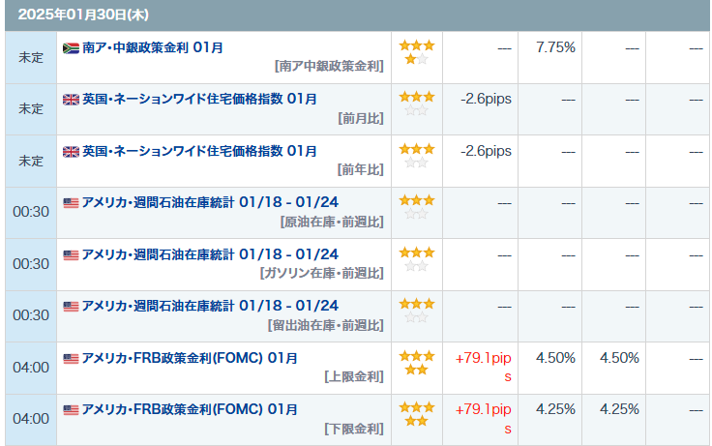Click the South Africa flag icon
Image resolution: width=712 pixels, height=446 pixels.
point(71,46)
